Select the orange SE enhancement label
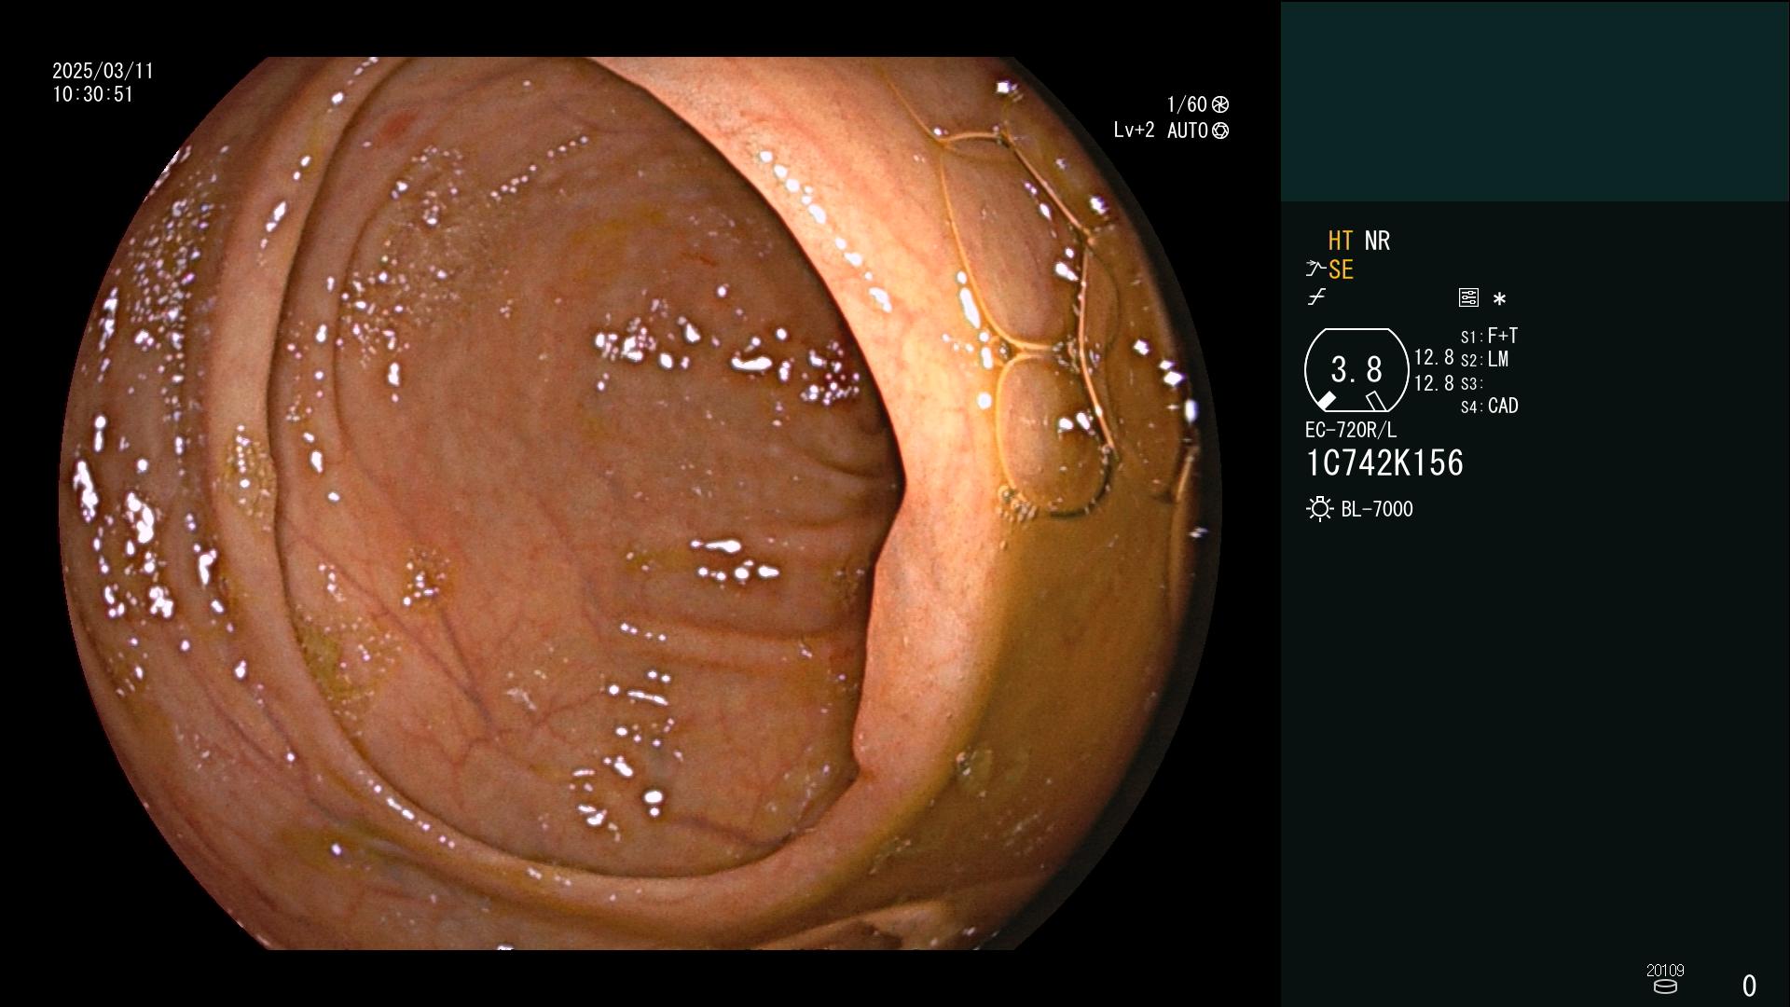This screenshot has height=1007, width=1790. coord(1341,269)
